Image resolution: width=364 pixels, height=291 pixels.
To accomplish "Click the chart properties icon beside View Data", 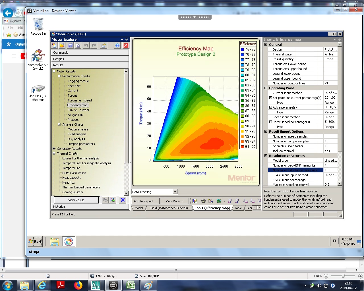I will pos(195,201).
